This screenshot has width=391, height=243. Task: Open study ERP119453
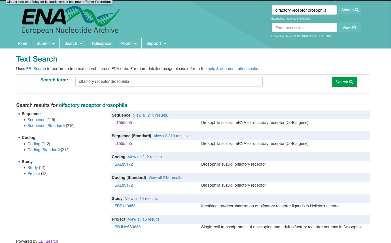[x=125, y=206]
